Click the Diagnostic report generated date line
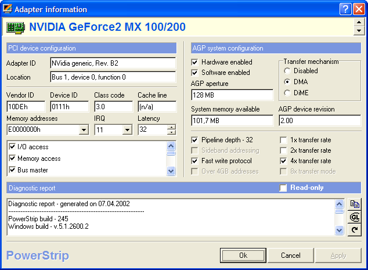Viewport: 368px width, 270px height. click(x=69, y=204)
